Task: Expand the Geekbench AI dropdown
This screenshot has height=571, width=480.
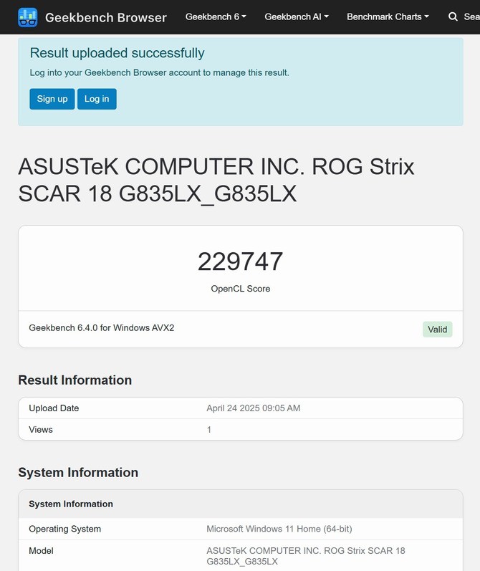Action: coord(297,16)
